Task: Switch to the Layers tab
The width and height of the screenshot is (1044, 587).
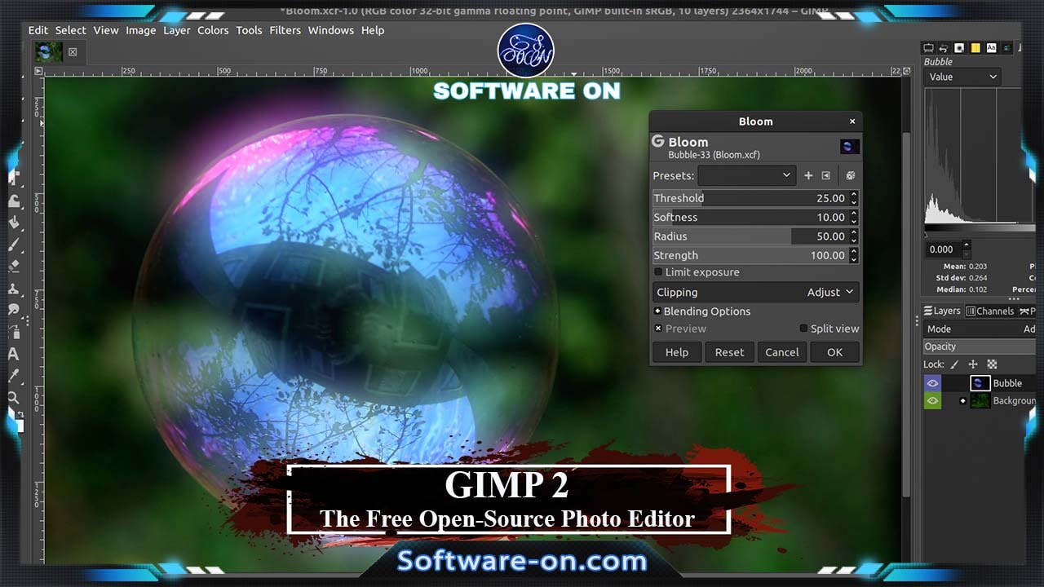Action: coord(942,311)
